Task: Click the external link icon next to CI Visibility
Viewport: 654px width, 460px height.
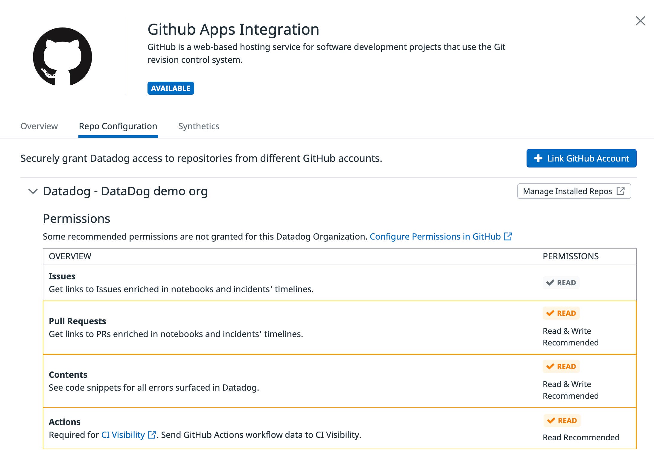Action: [152, 435]
